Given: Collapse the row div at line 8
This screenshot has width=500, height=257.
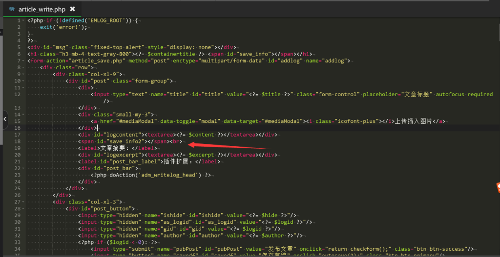Looking at the screenshot, I should pyautogui.click(x=24, y=67).
